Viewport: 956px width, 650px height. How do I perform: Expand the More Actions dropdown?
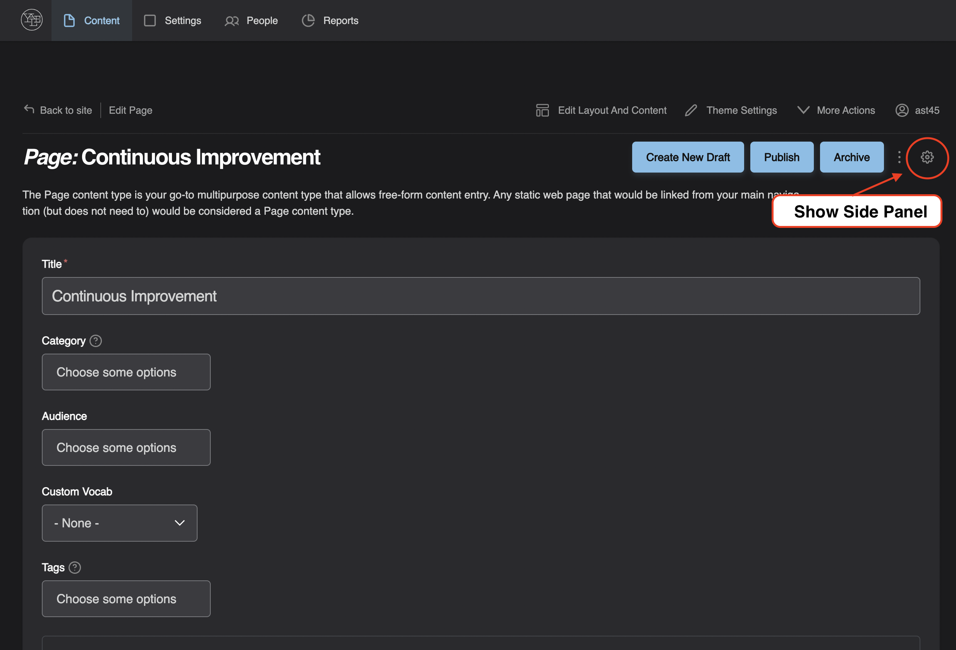[x=836, y=110]
